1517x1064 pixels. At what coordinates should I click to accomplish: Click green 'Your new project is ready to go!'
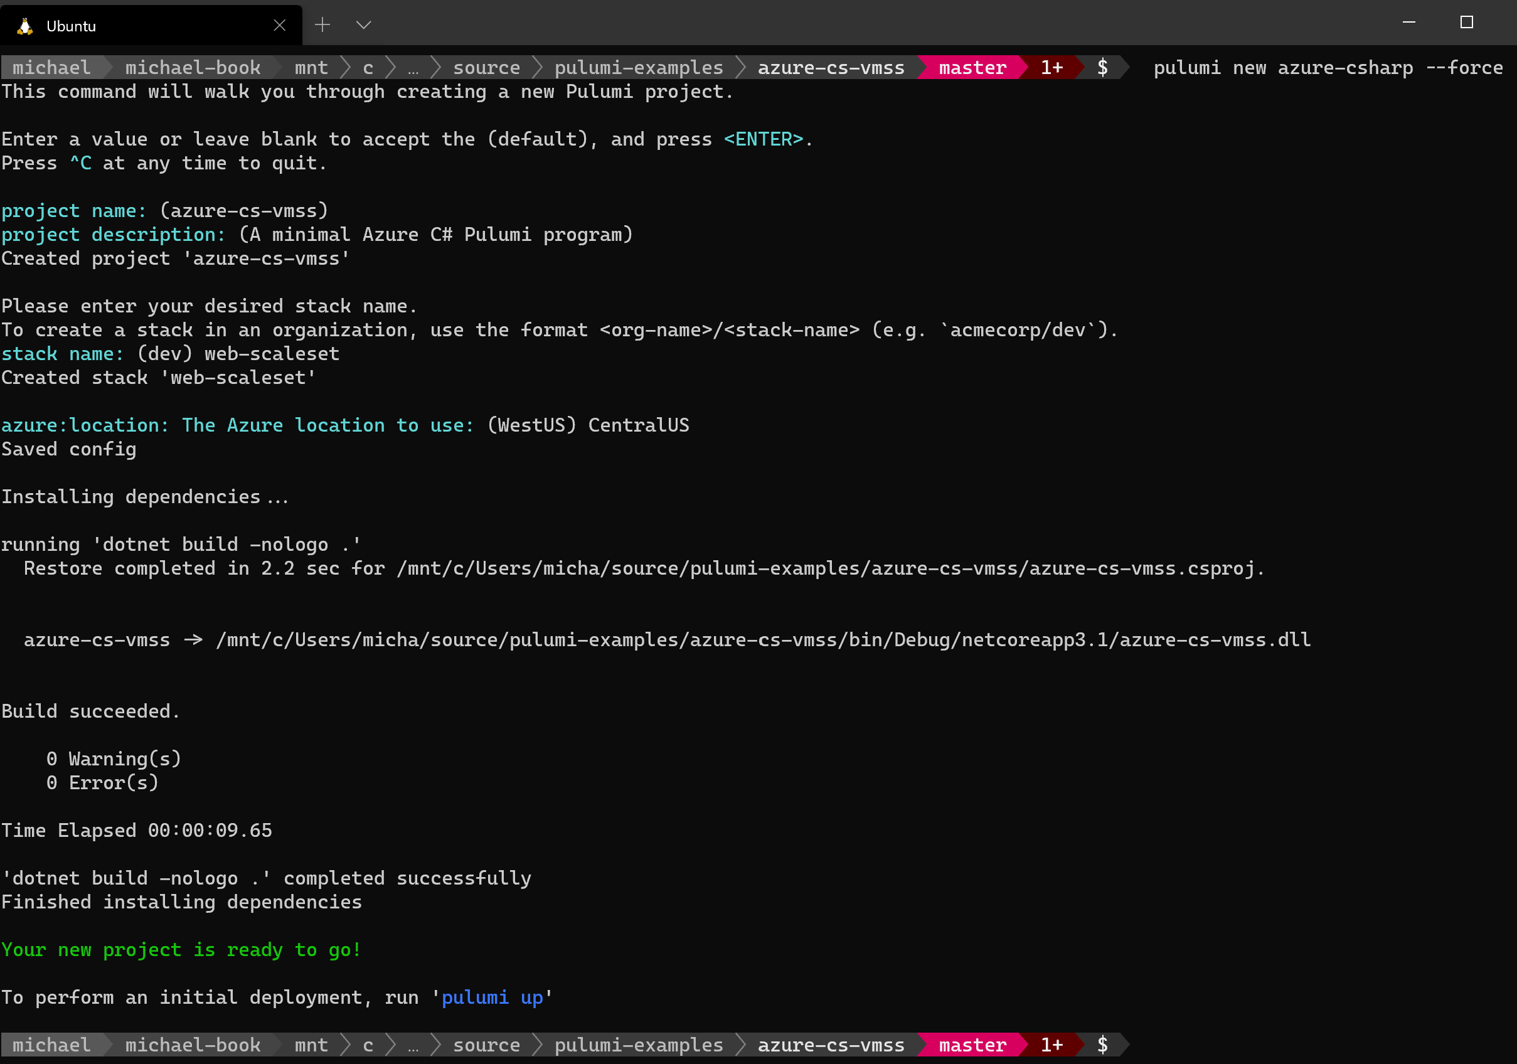tap(181, 950)
